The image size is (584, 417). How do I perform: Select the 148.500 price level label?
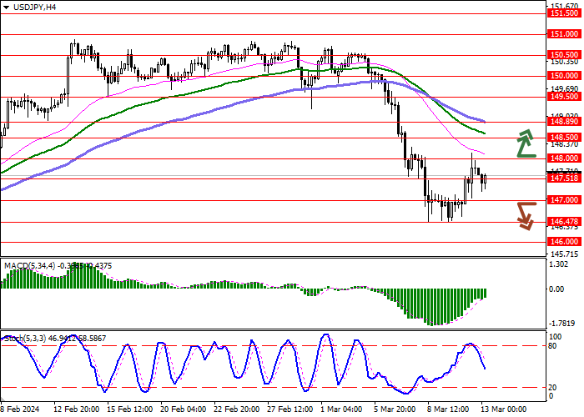point(564,138)
